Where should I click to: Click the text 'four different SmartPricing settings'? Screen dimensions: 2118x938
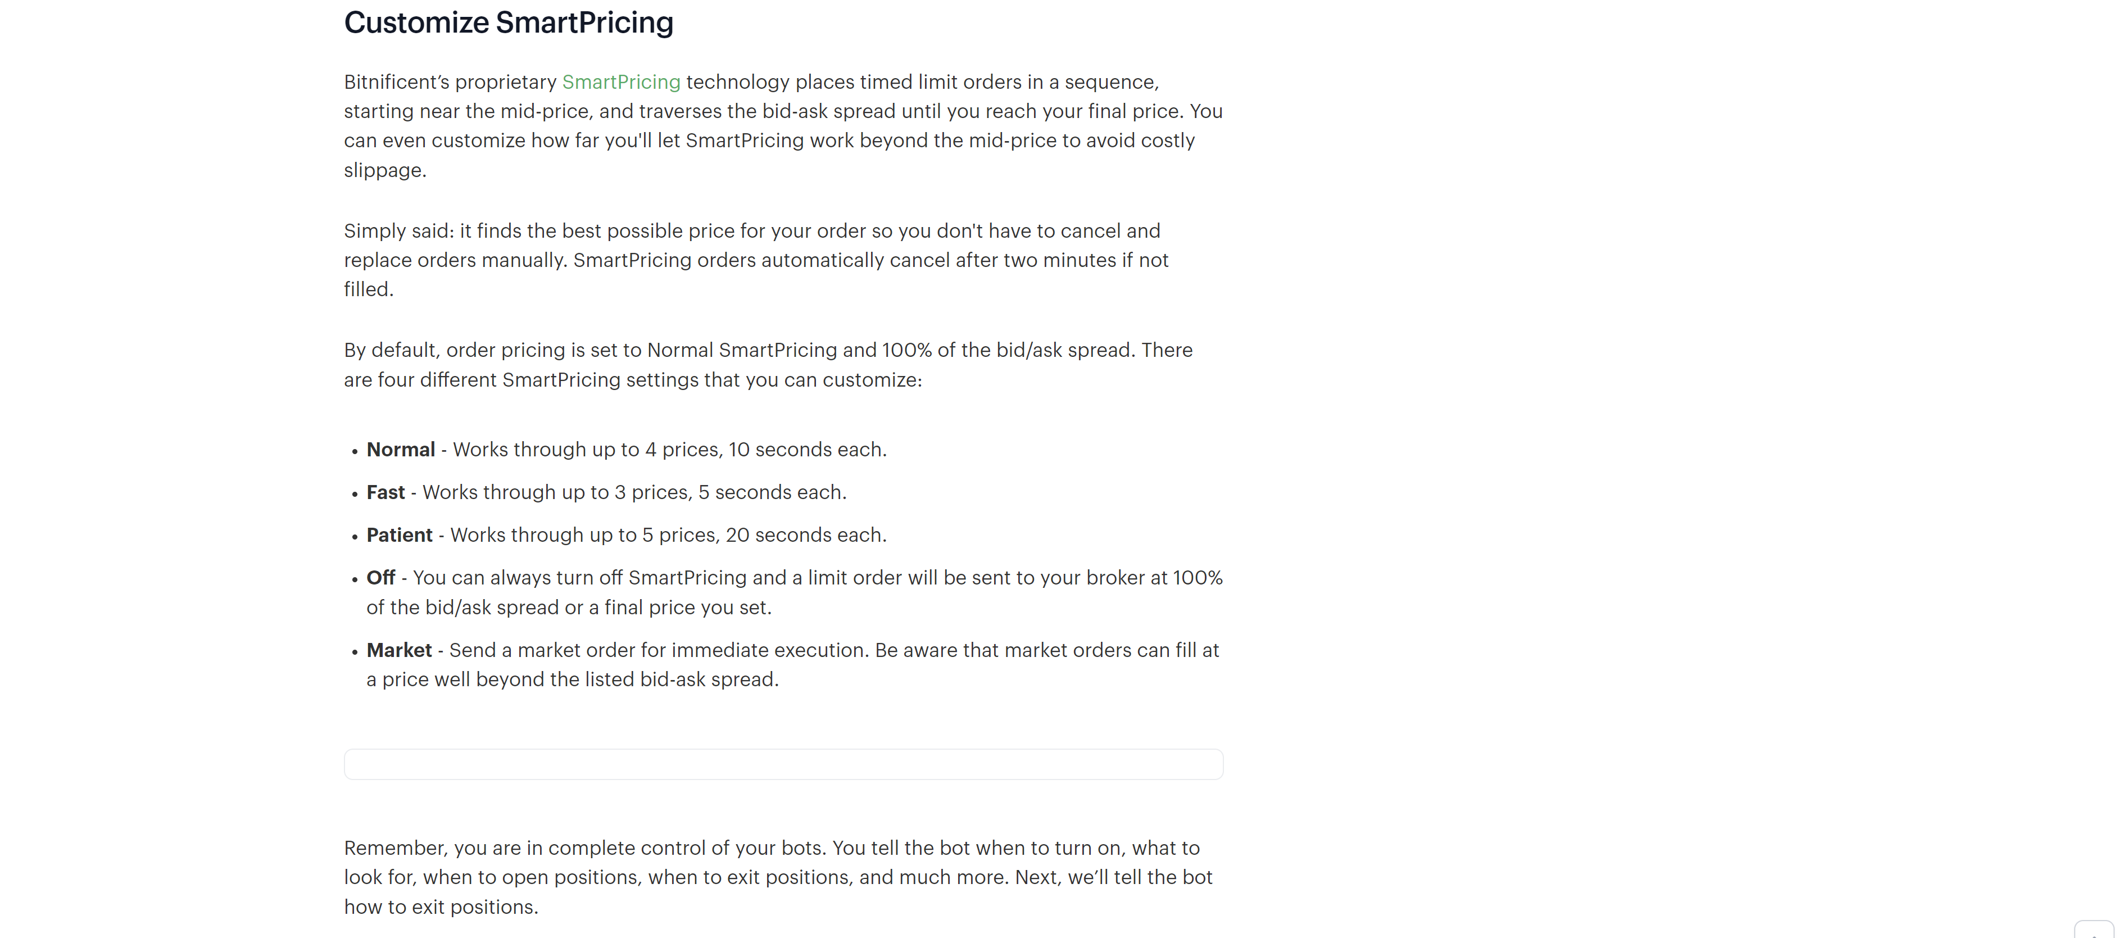click(x=561, y=380)
